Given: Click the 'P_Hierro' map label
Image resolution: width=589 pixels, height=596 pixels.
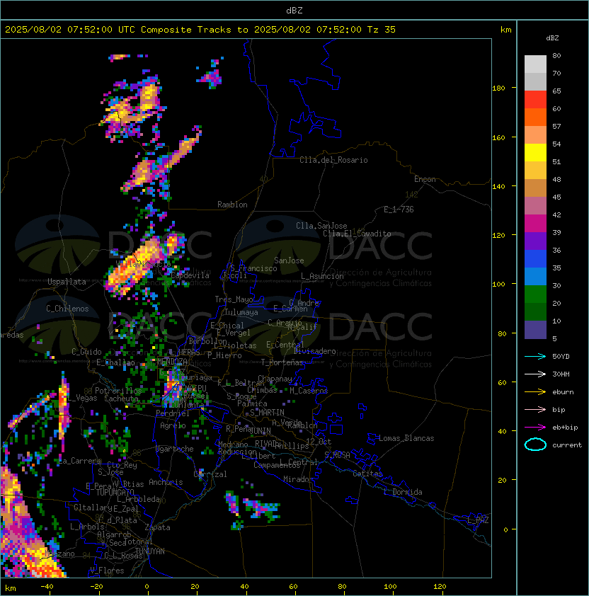Looking at the screenshot, I should tap(224, 355).
